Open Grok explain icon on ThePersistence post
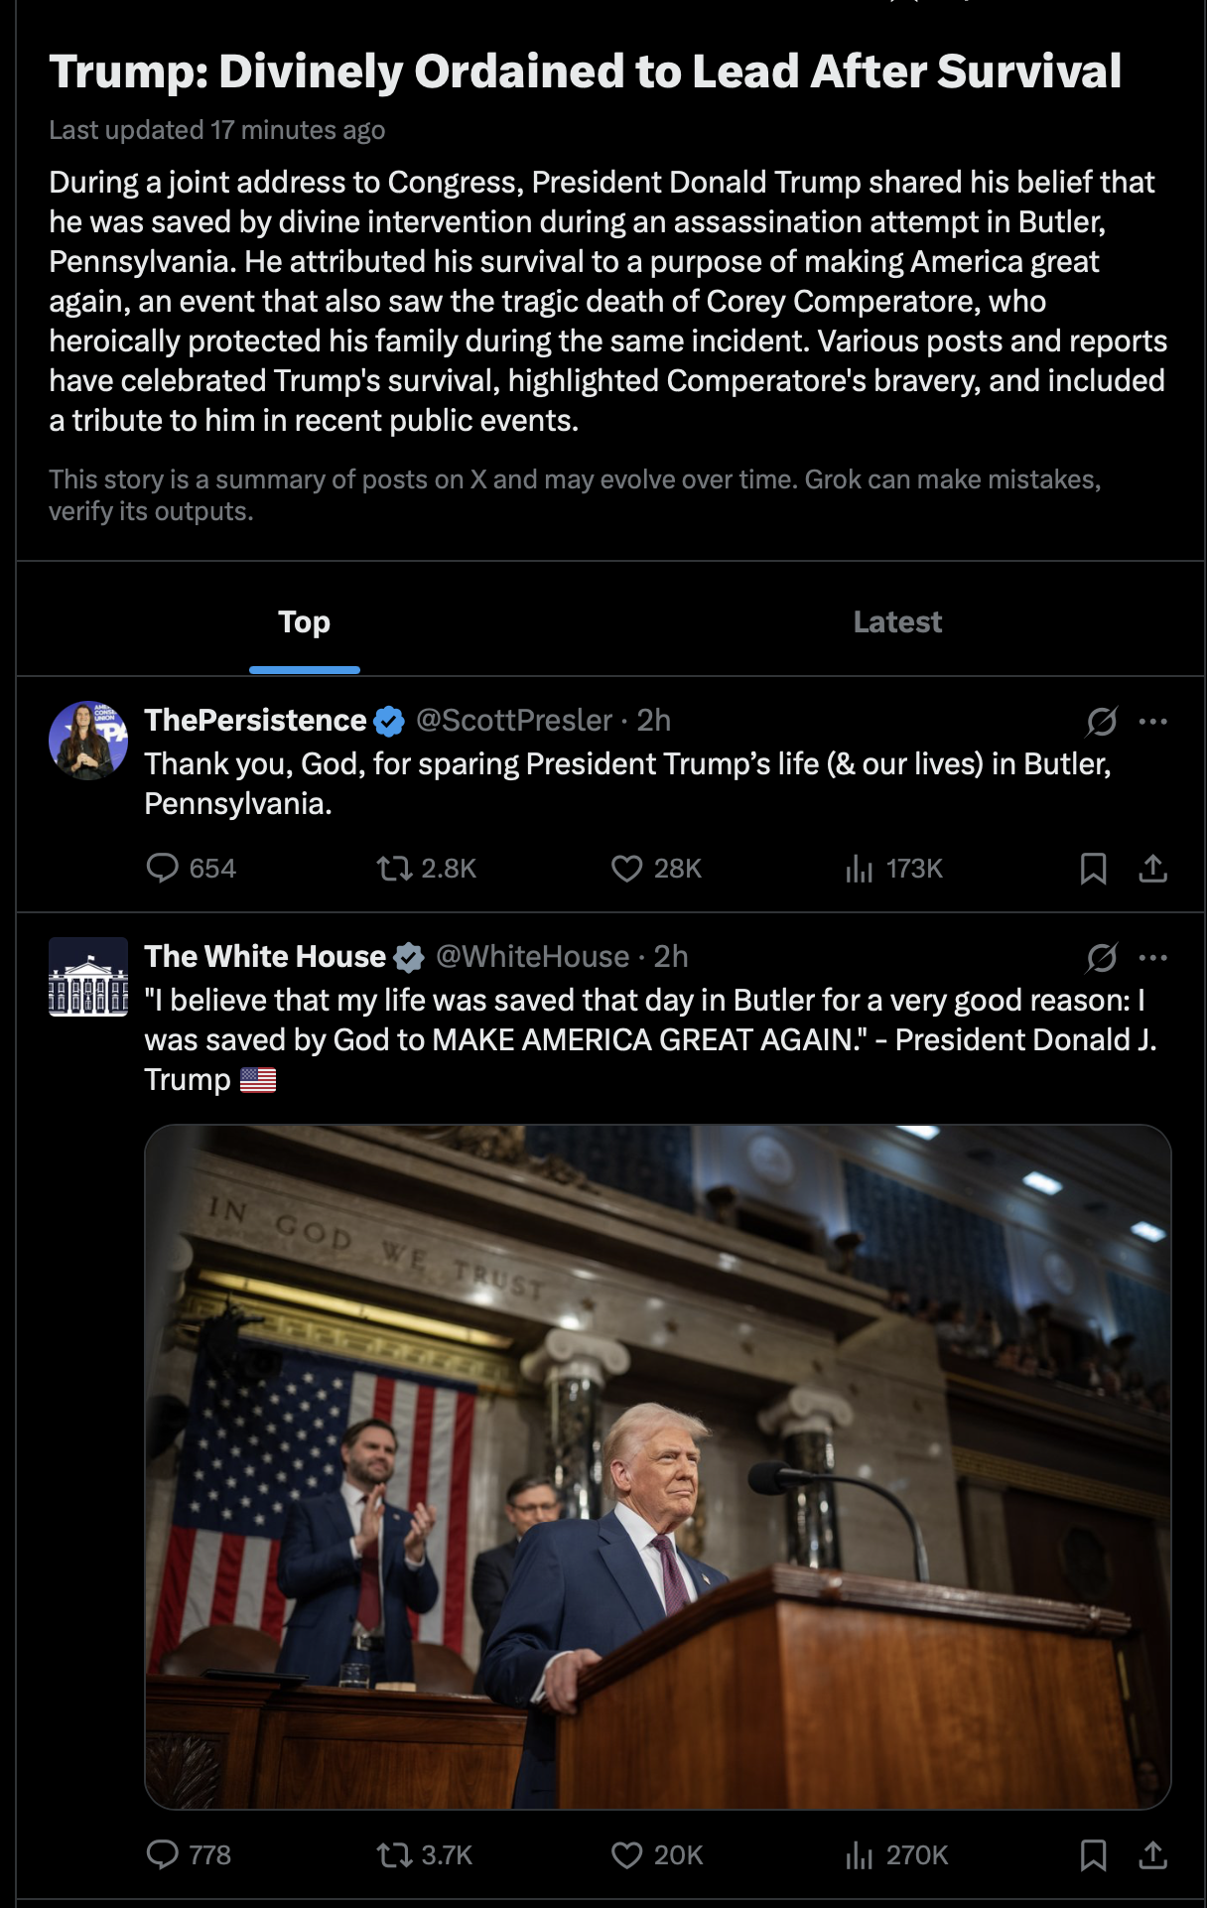This screenshot has width=1207, height=1908. point(1102,721)
